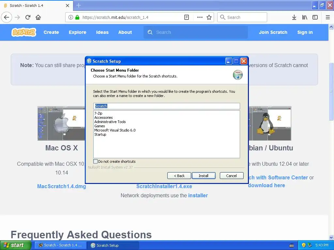Select 7-Zip in the folder list
Viewport: 334px width, 250px height.
[x=98, y=113]
